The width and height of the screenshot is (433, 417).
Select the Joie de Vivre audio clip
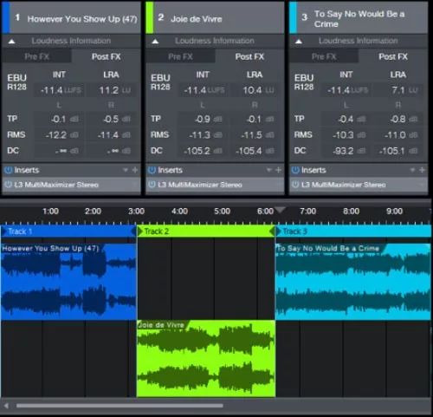pyautogui.click(x=206, y=358)
